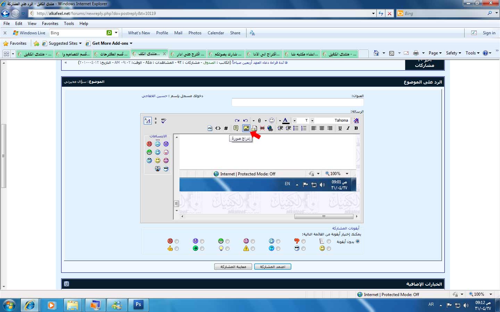Click the Insert Image icon in editor toolbar
The height and width of the screenshot is (312, 500).
[246, 128]
